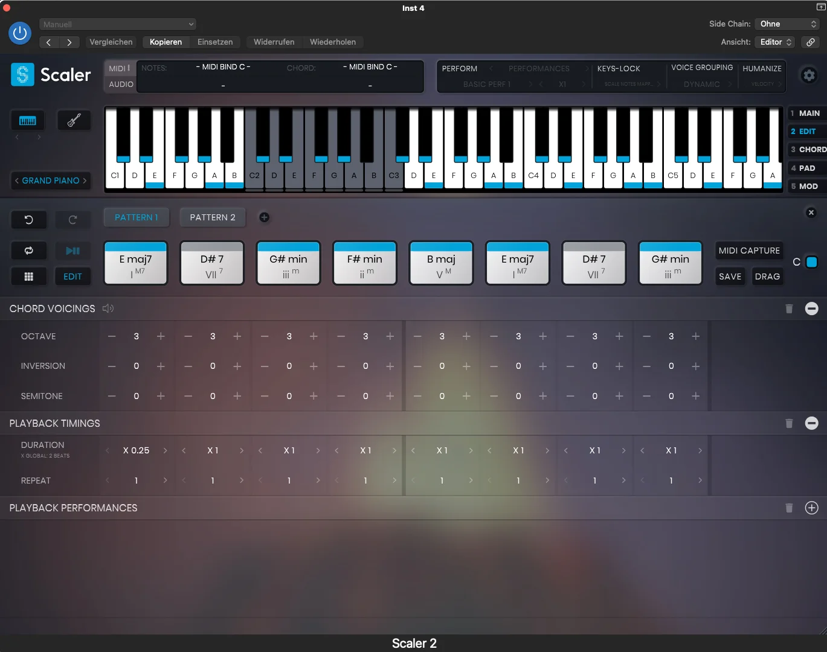Viewport: 827px width, 652px height.
Task: Select the keyboard view icon
Action: click(x=28, y=121)
